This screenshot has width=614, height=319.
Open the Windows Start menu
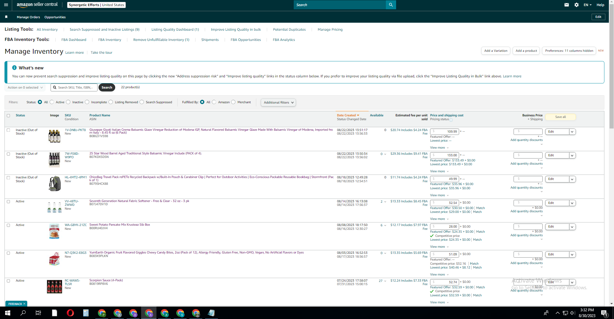click(x=8, y=313)
